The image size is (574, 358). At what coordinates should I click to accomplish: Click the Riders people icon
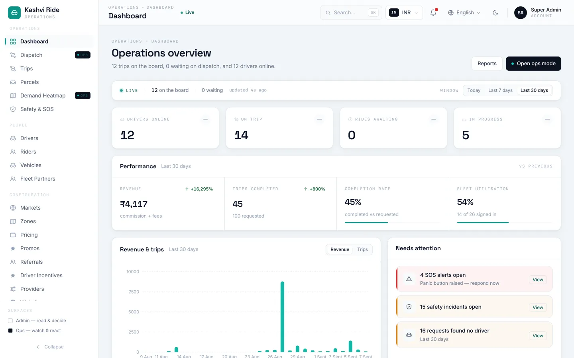pos(13,152)
